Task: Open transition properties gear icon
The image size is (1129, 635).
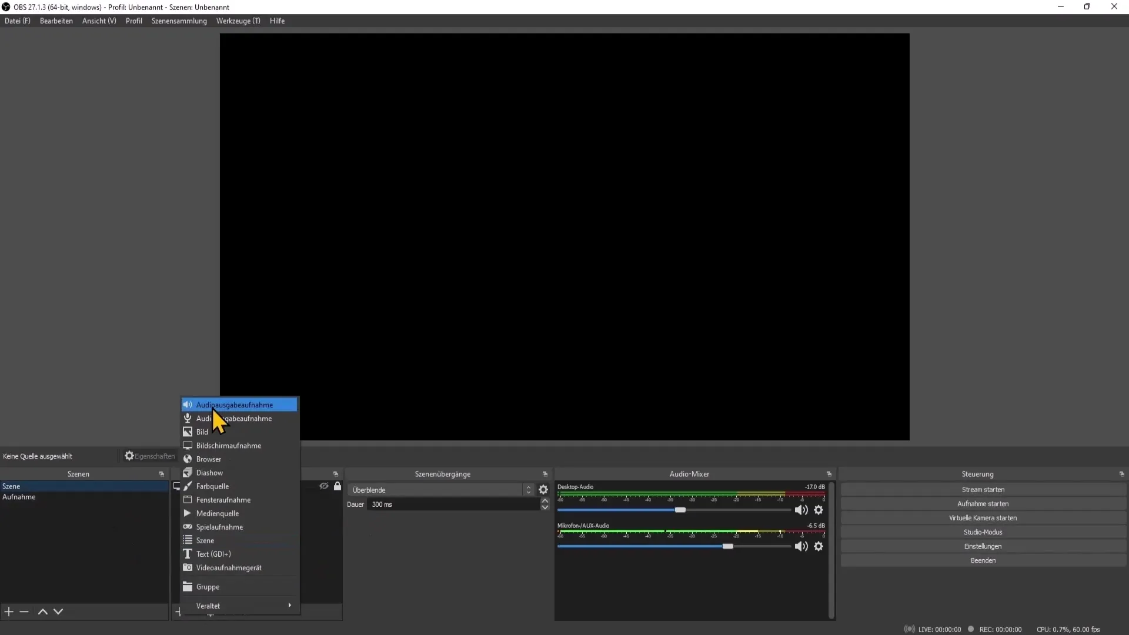Action: click(543, 490)
